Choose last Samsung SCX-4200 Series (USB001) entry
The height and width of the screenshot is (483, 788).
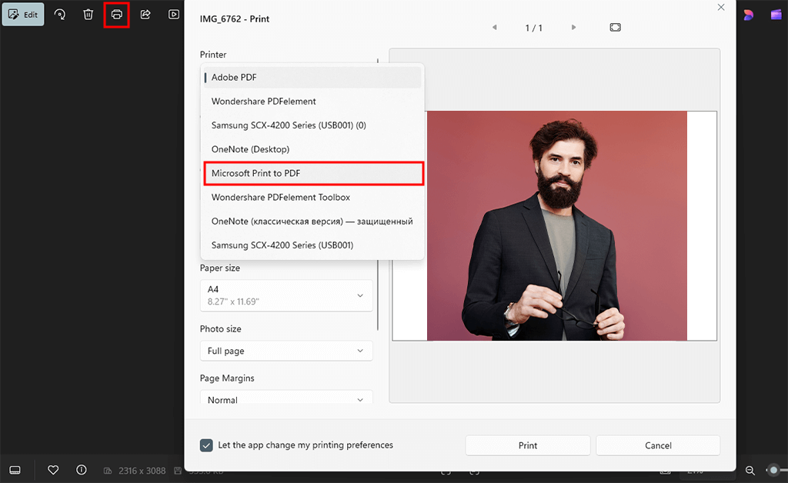pos(312,245)
